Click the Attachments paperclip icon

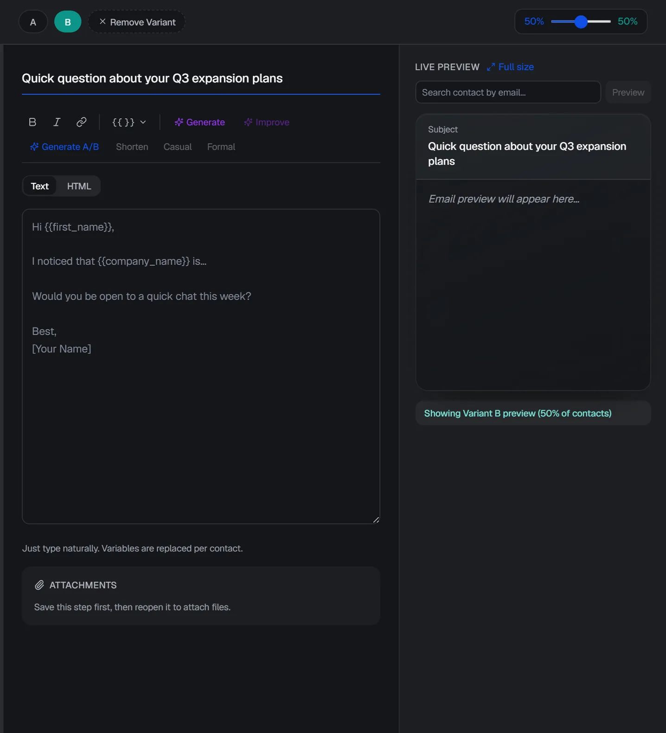(x=39, y=585)
